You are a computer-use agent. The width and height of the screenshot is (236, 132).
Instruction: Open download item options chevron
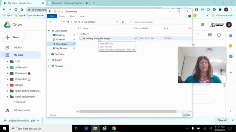pos(38,121)
